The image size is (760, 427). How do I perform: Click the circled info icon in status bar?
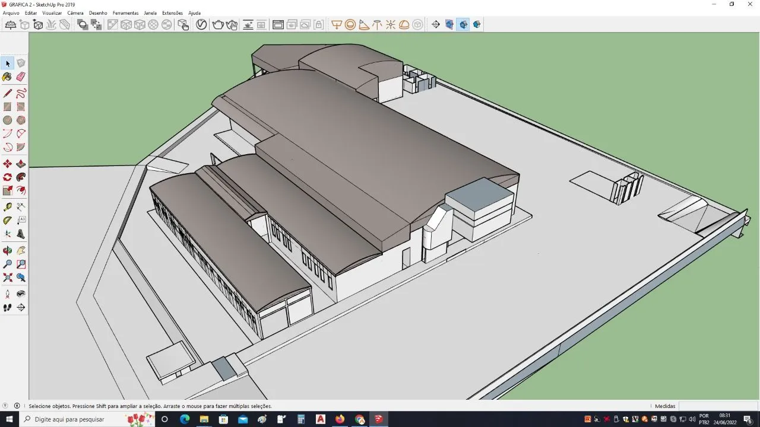click(17, 406)
